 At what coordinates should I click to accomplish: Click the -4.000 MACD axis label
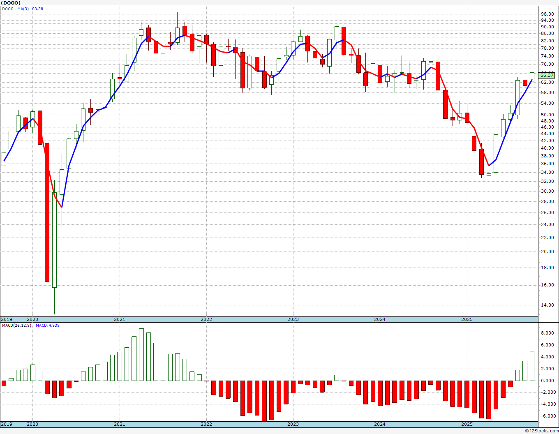(548, 404)
